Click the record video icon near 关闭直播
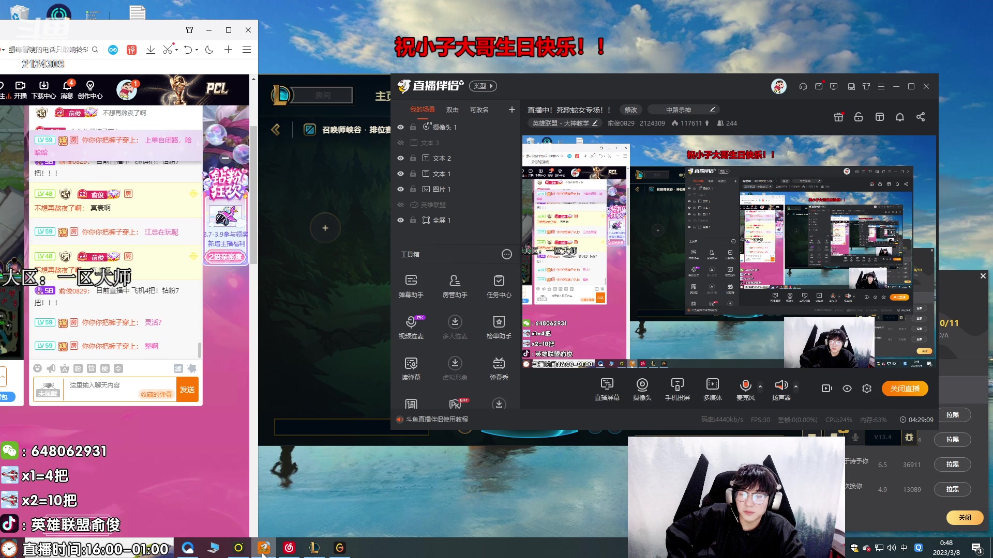Screen dimensions: 993x558 [827, 389]
